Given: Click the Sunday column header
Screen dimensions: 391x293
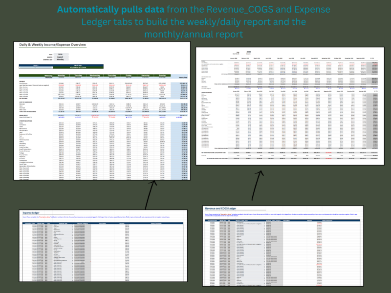Looking at the screenshot, I should (x=162, y=75).
